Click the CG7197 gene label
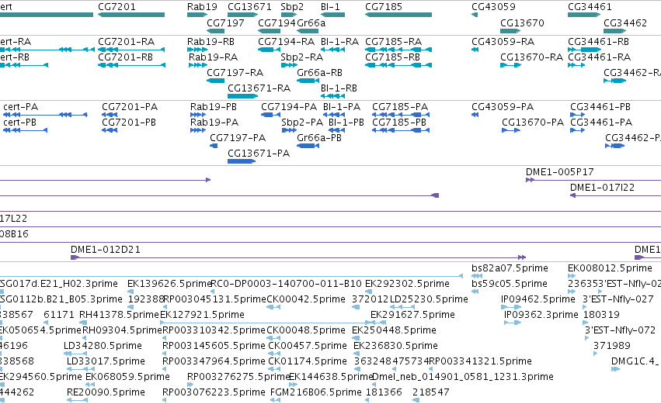The height and width of the screenshot is (404, 661). [225, 22]
